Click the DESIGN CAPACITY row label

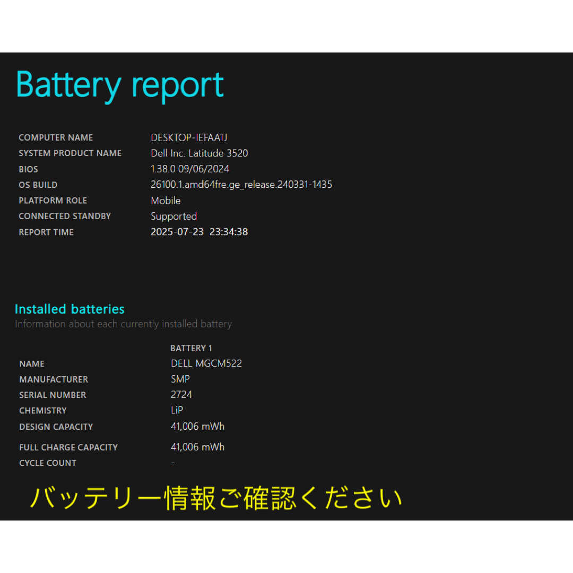click(x=56, y=427)
